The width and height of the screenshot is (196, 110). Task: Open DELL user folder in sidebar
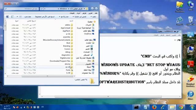tap(91, 61)
